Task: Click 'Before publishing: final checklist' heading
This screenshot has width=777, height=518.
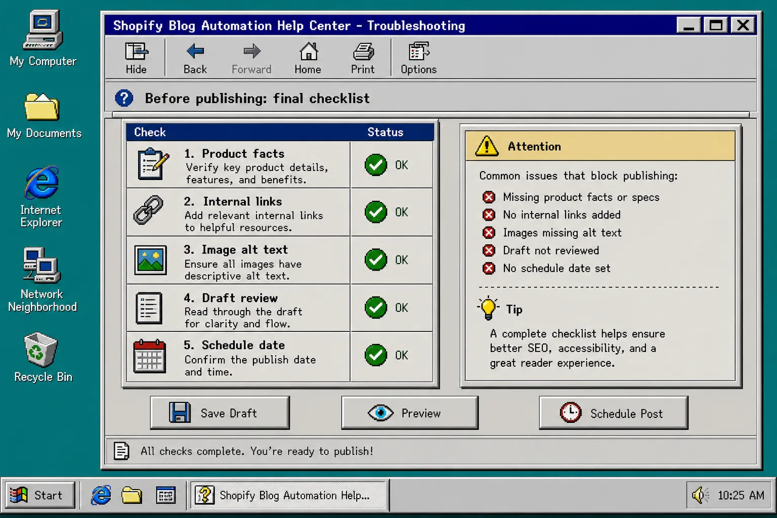Action: [x=257, y=98]
